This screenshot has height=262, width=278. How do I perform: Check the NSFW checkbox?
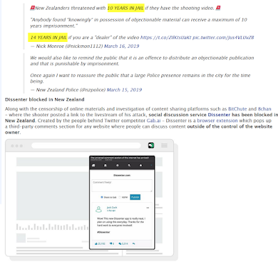click(x=120, y=197)
